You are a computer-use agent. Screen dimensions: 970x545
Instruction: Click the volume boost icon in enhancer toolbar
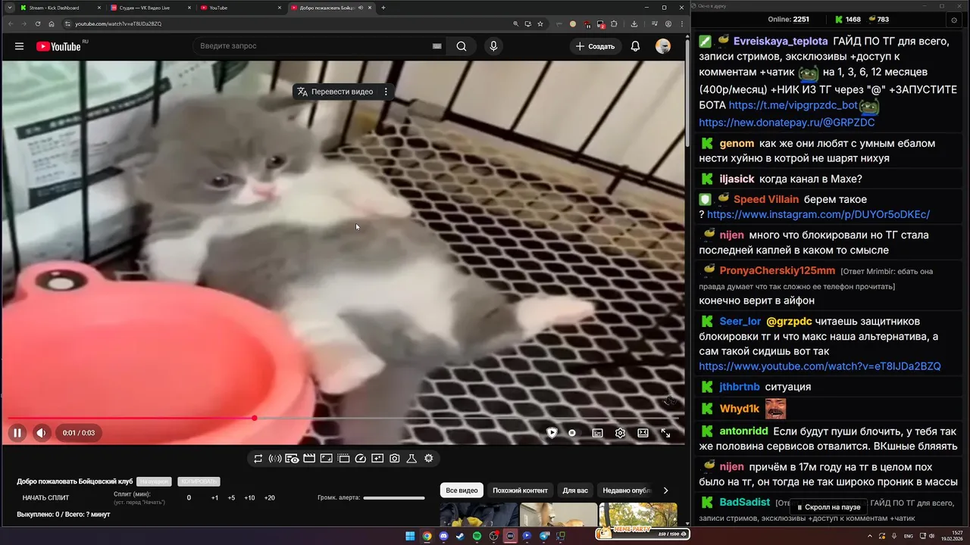tap(275, 458)
